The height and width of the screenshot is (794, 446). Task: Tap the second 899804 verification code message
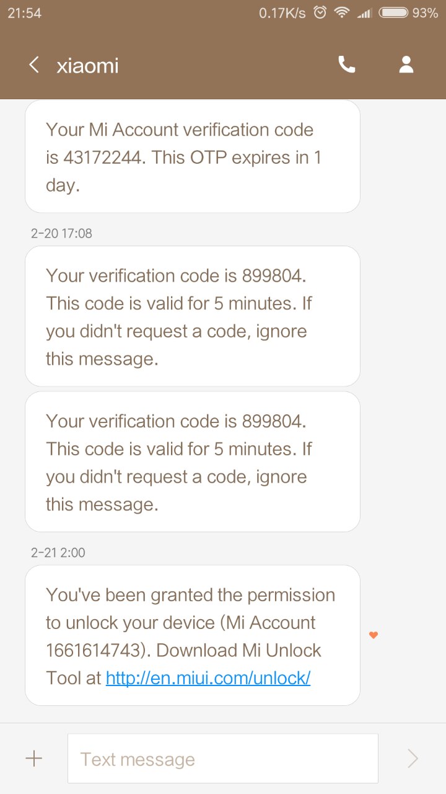tap(192, 462)
